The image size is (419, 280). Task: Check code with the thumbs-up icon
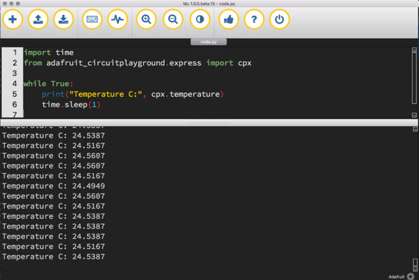click(228, 20)
